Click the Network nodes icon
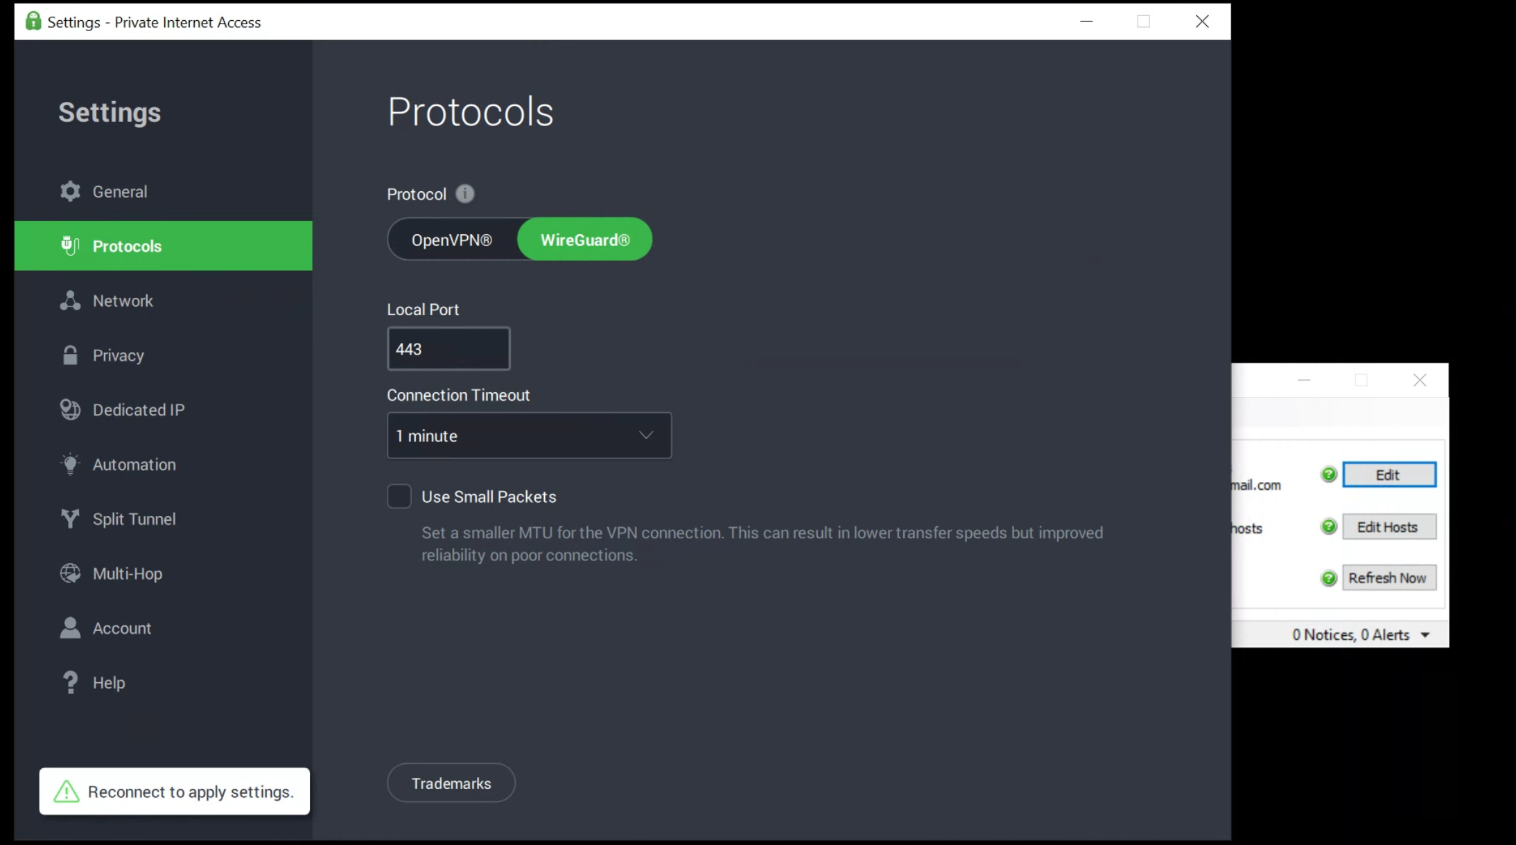The width and height of the screenshot is (1516, 845). [x=70, y=301]
